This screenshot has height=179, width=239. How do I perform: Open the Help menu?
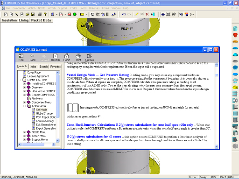tap(126, 8)
